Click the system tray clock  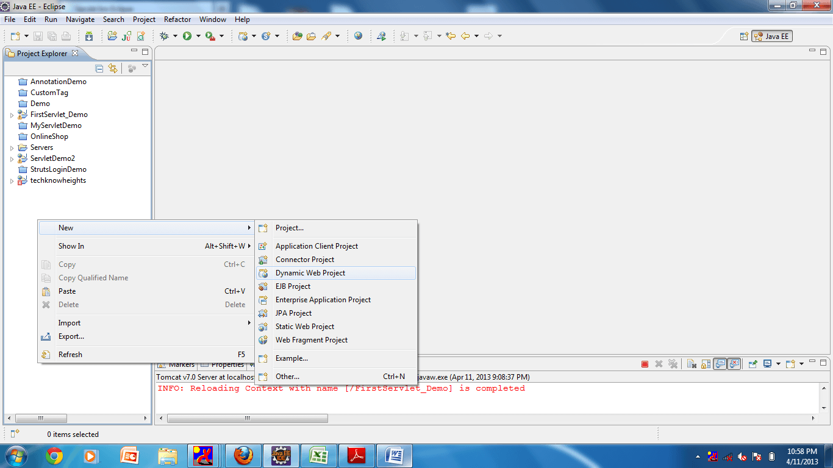click(x=802, y=456)
